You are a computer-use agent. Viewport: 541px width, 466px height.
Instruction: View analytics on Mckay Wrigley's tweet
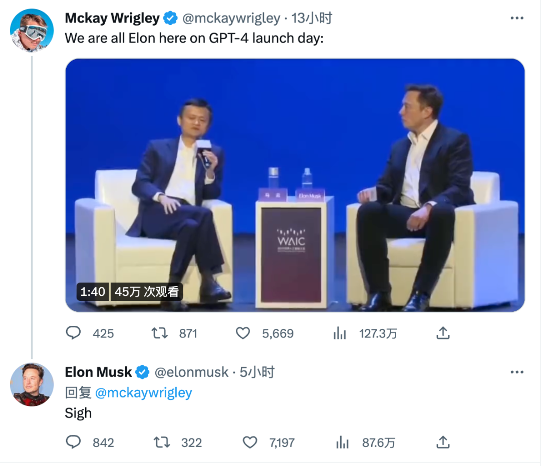click(x=340, y=333)
